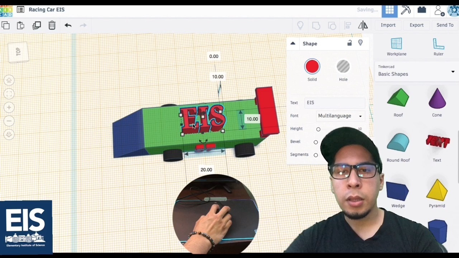Set shape to Solid
The height and width of the screenshot is (258, 459).
coord(312,70)
